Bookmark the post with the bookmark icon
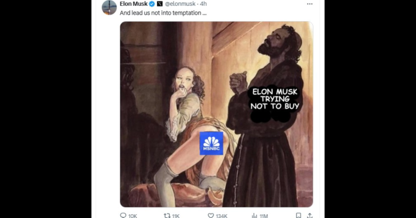Image resolution: width=416 pixels, height=218 pixels. tap(298, 215)
